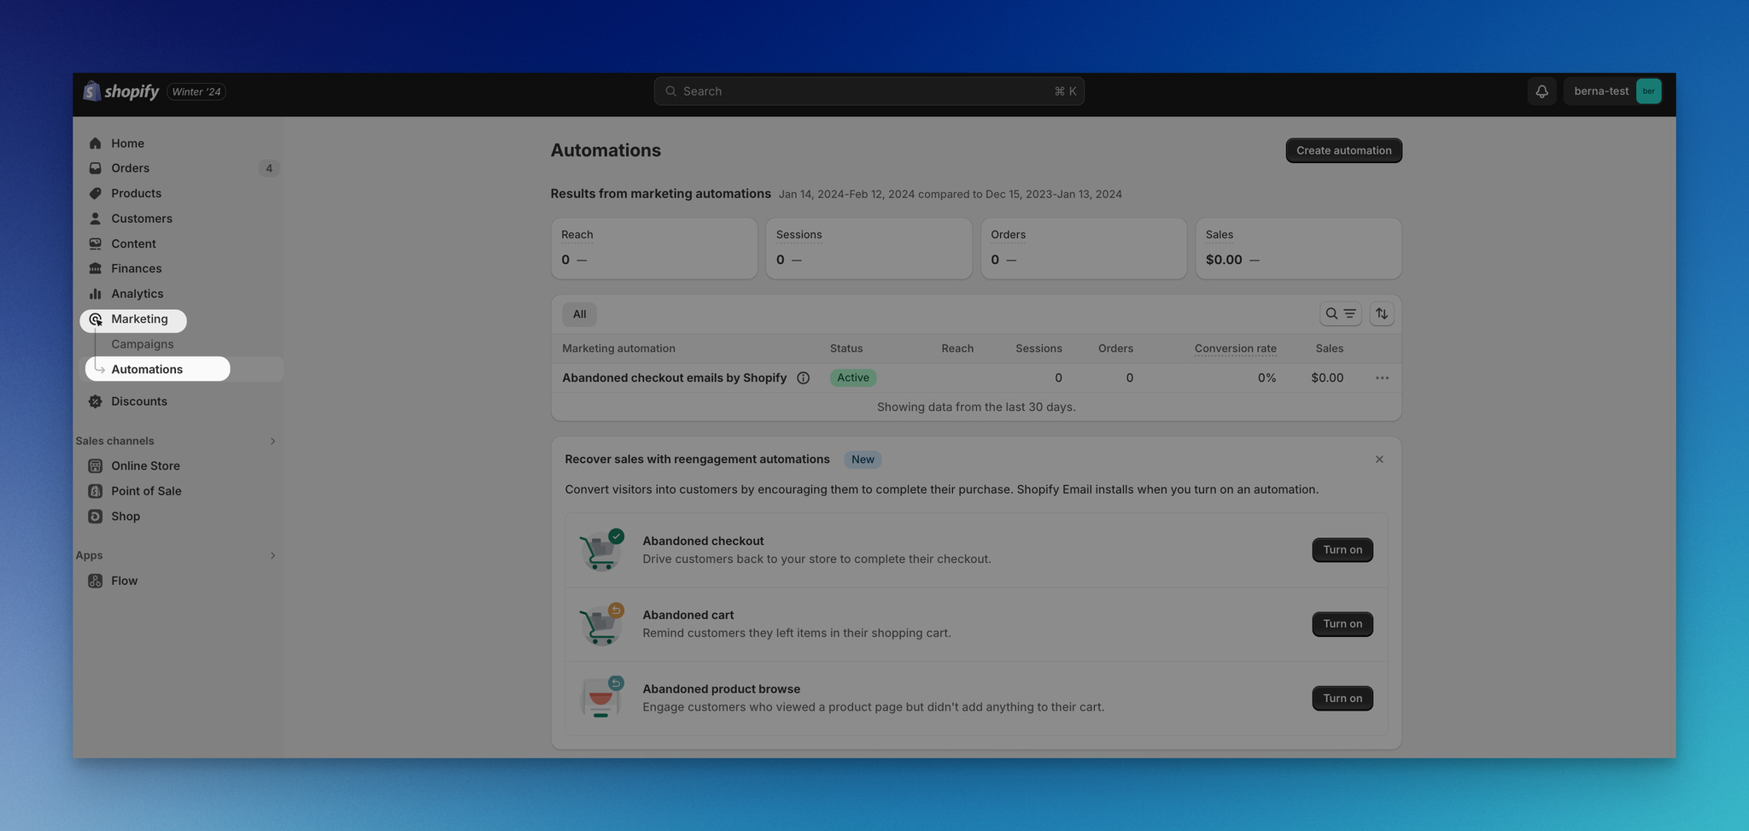This screenshot has height=831, width=1749.
Task: Click the sort arrows button
Action: click(1381, 314)
